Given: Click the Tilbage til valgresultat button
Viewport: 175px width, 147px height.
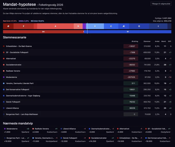Looking at the screenshot, I should tap(161, 4).
